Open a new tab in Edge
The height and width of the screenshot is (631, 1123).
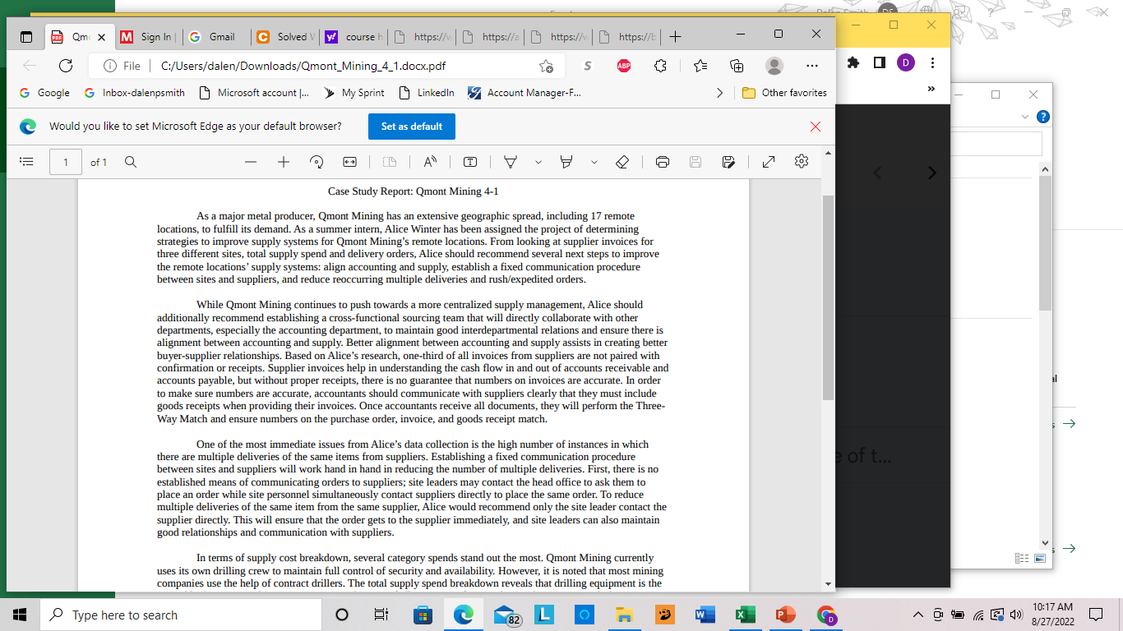pyautogui.click(x=675, y=37)
